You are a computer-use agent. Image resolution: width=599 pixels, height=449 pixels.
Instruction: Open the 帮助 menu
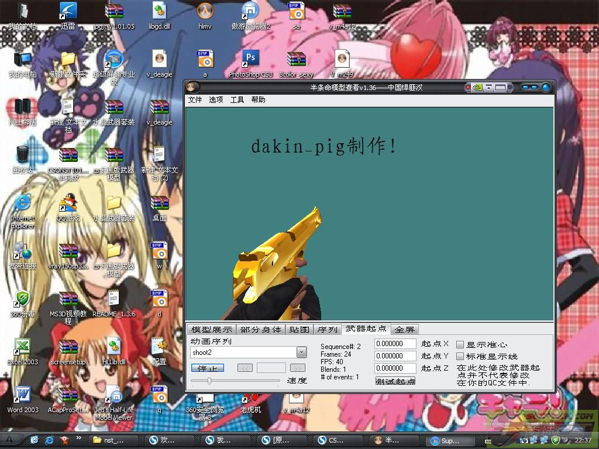[258, 99]
